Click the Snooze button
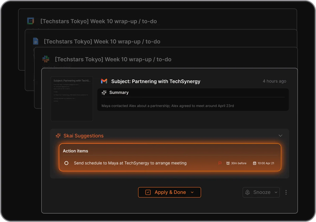 [261, 192]
